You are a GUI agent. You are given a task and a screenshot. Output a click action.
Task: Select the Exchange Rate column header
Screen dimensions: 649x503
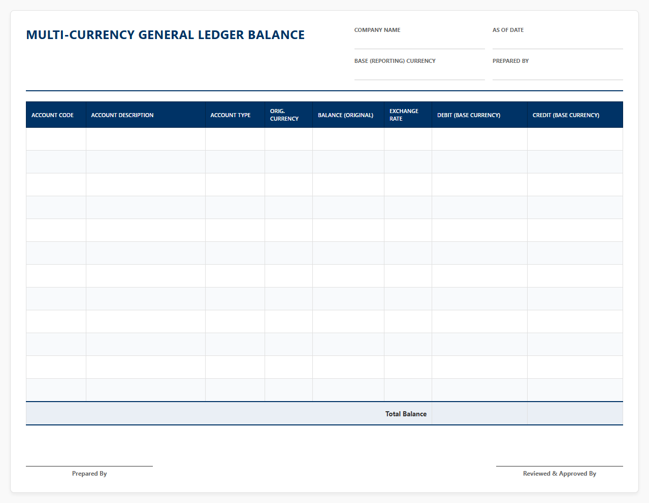click(x=408, y=115)
